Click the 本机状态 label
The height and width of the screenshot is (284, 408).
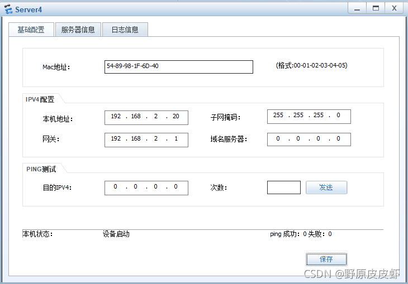click(x=38, y=234)
